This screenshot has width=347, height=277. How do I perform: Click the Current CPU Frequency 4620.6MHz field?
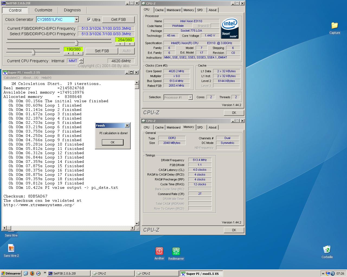pos(121,61)
